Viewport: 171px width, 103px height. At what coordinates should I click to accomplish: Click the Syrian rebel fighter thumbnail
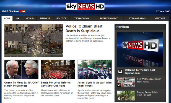click(126, 96)
